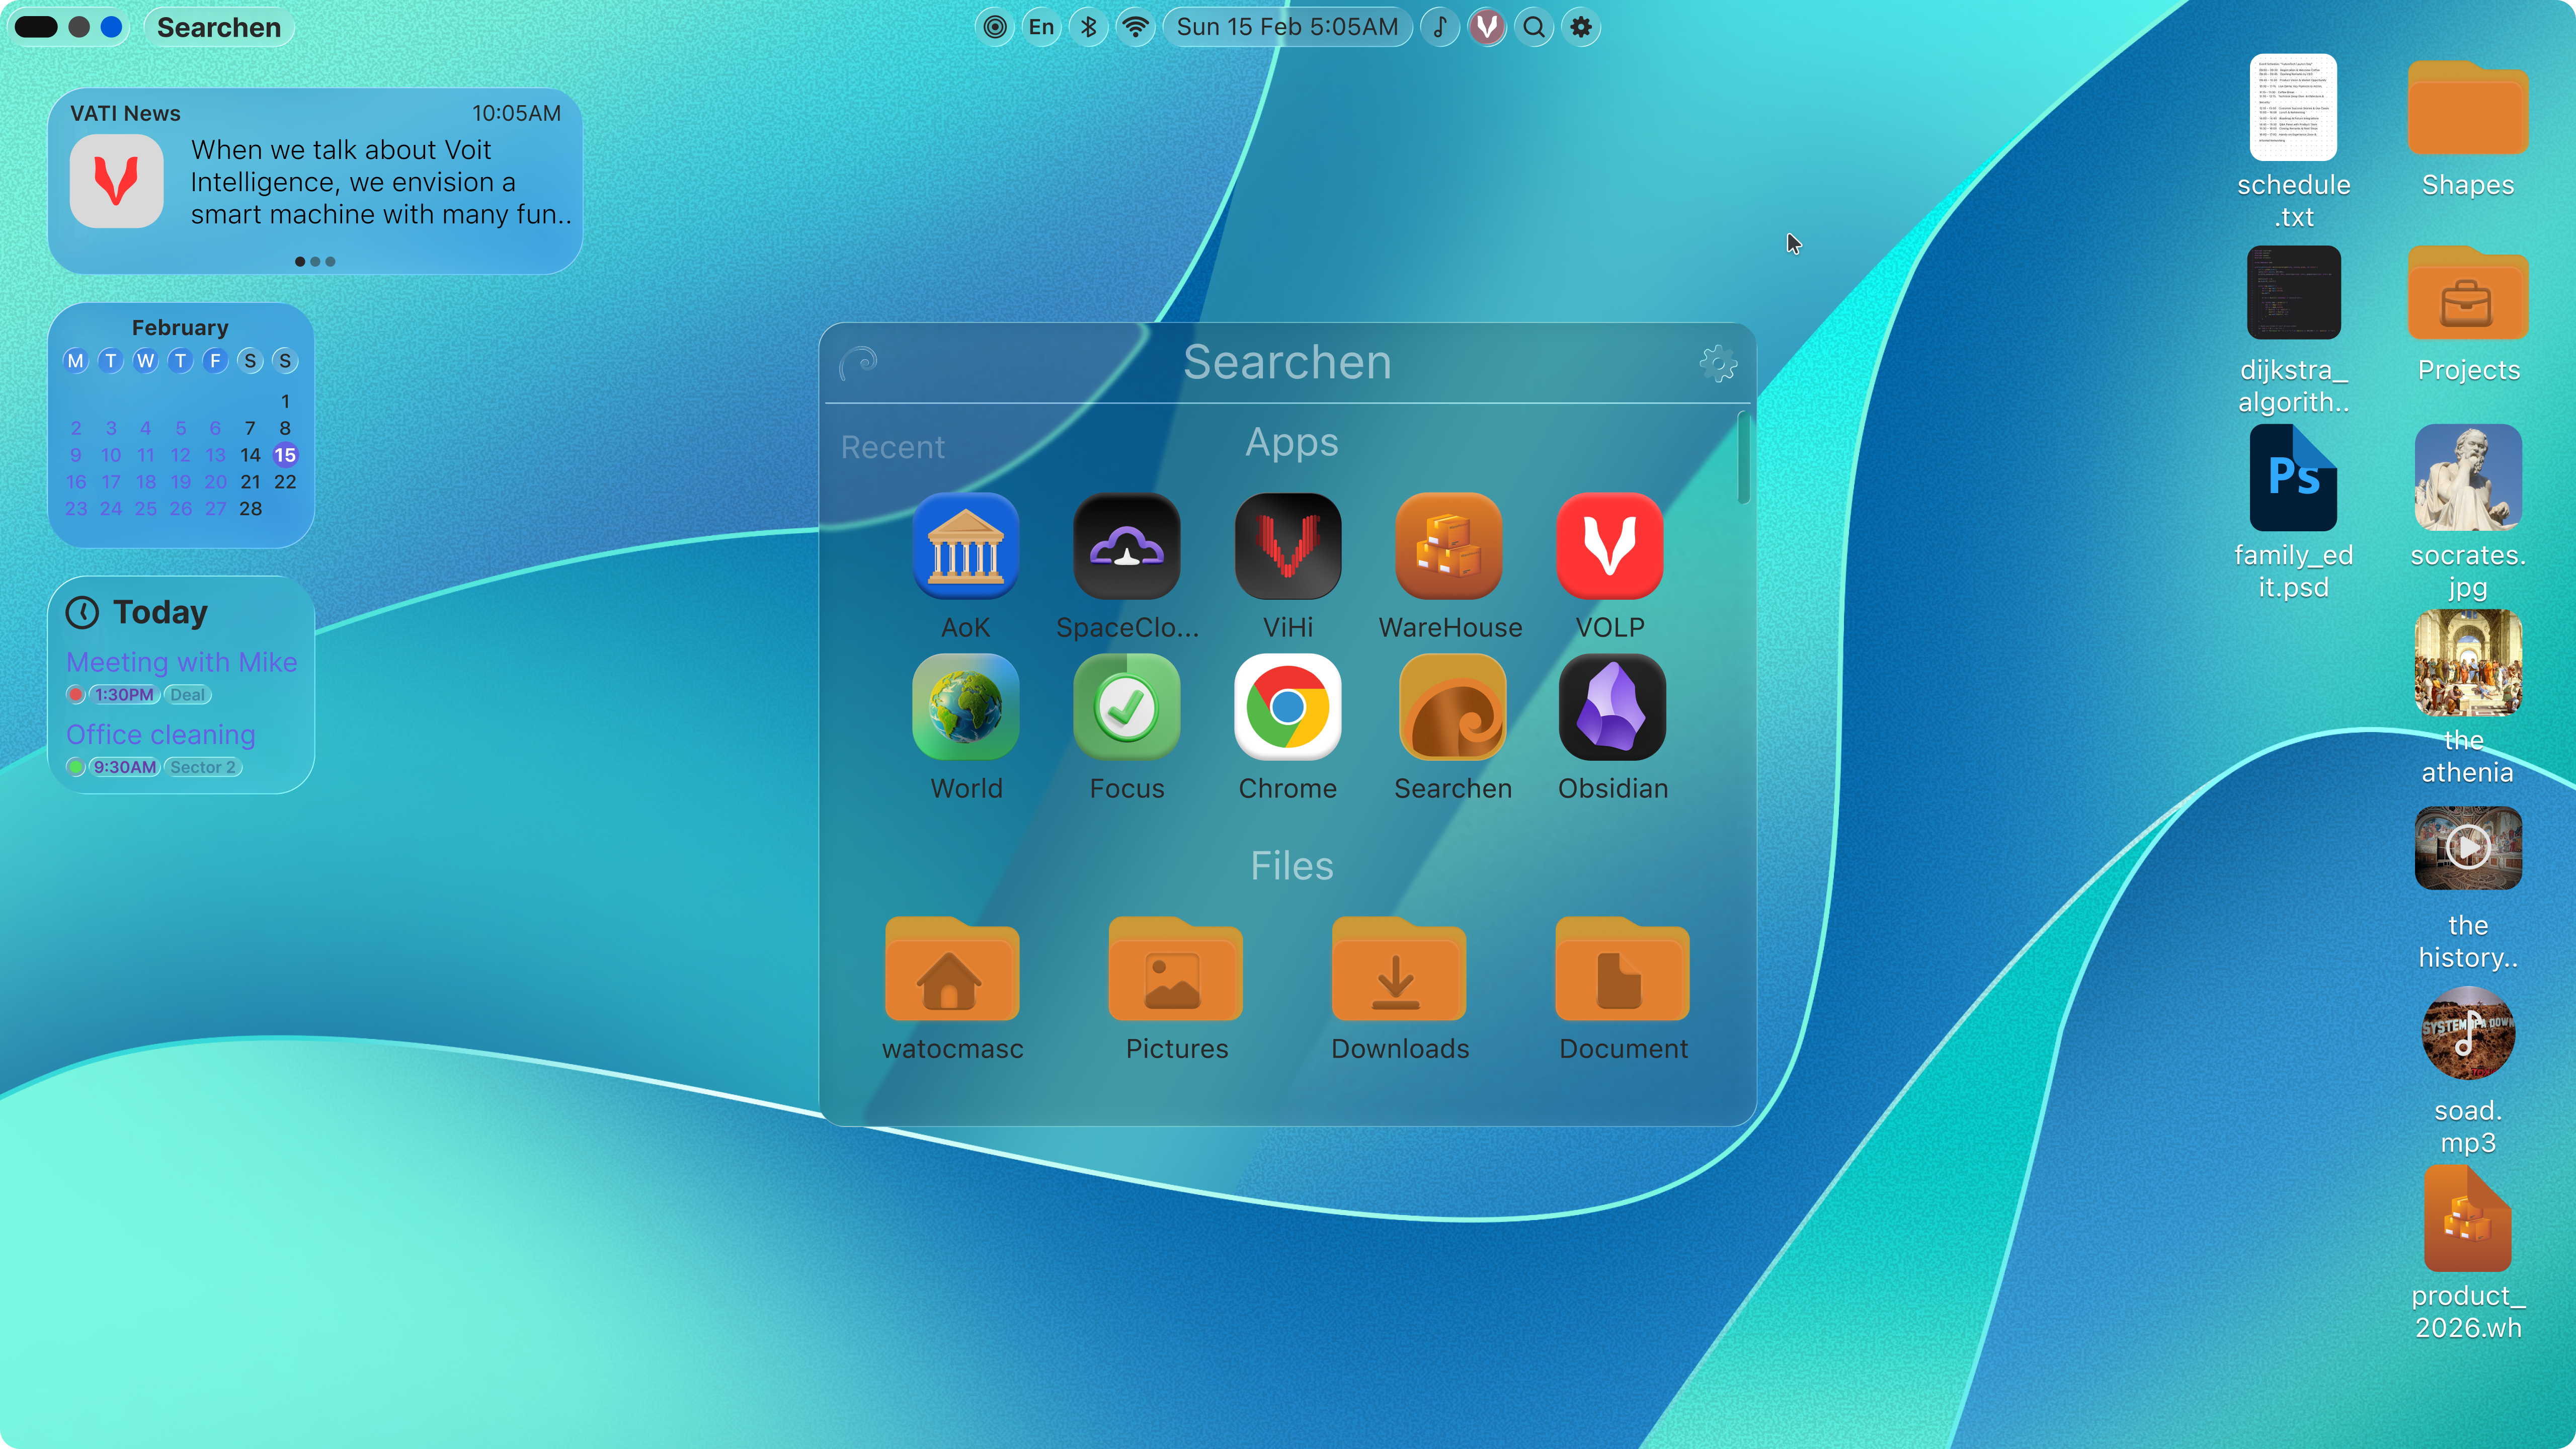The height and width of the screenshot is (1449, 2576).
Task: Launch the WareHouse app
Action: tap(1449, 546)
